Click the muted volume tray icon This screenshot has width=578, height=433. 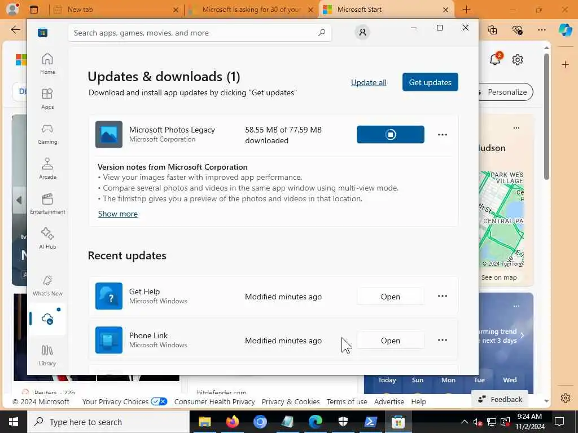point(478,422)
